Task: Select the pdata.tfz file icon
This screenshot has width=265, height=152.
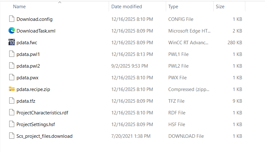Action: point(12,101)
